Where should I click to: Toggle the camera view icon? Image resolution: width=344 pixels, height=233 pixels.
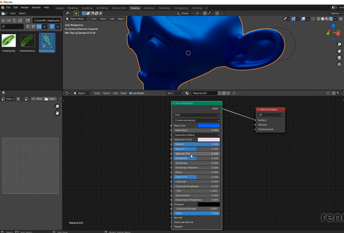coord(339,58)
